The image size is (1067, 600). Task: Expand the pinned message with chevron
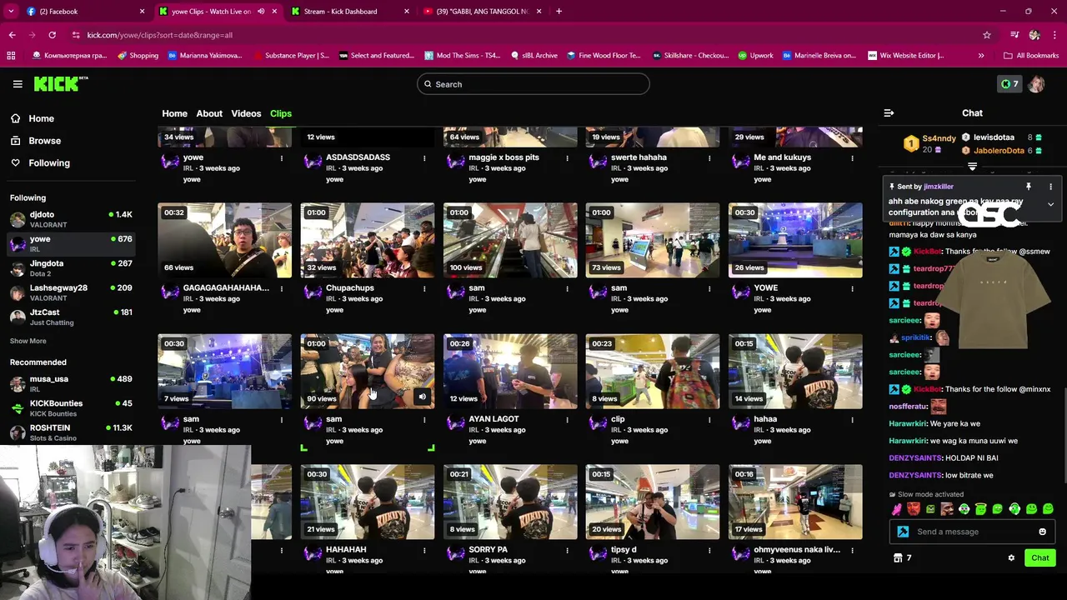1050,204
